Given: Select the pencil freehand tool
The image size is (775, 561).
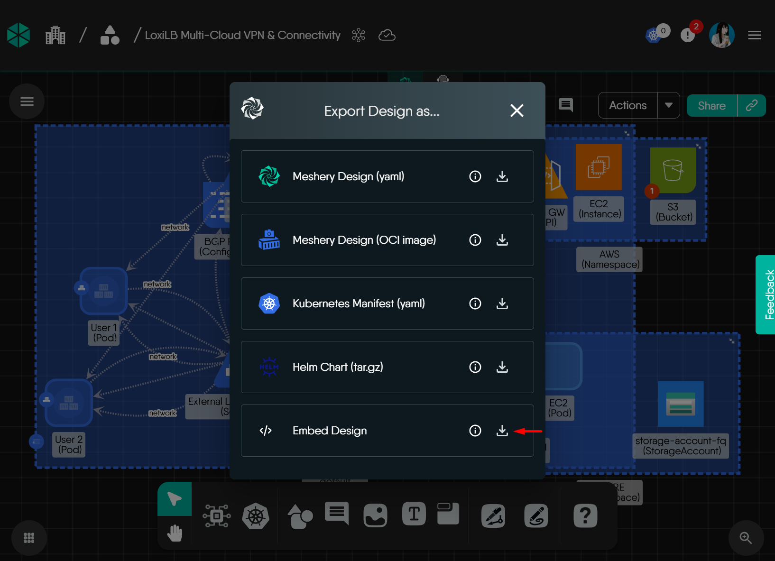Looking at the screenshot, I should [536, 515].
